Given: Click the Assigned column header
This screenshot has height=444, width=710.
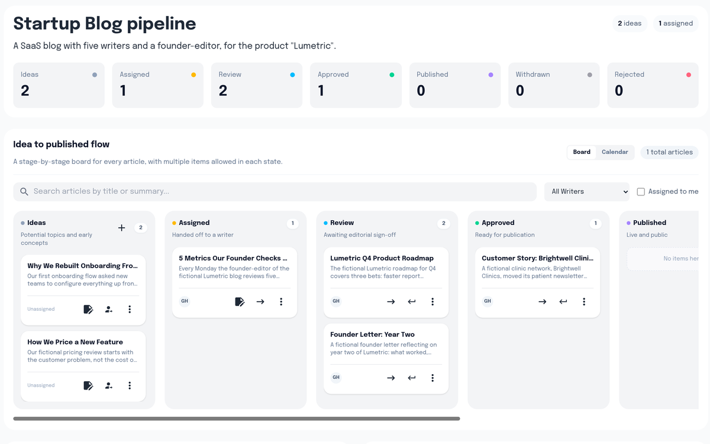Looking at the screenshot, I should click(x=194, y=223).
